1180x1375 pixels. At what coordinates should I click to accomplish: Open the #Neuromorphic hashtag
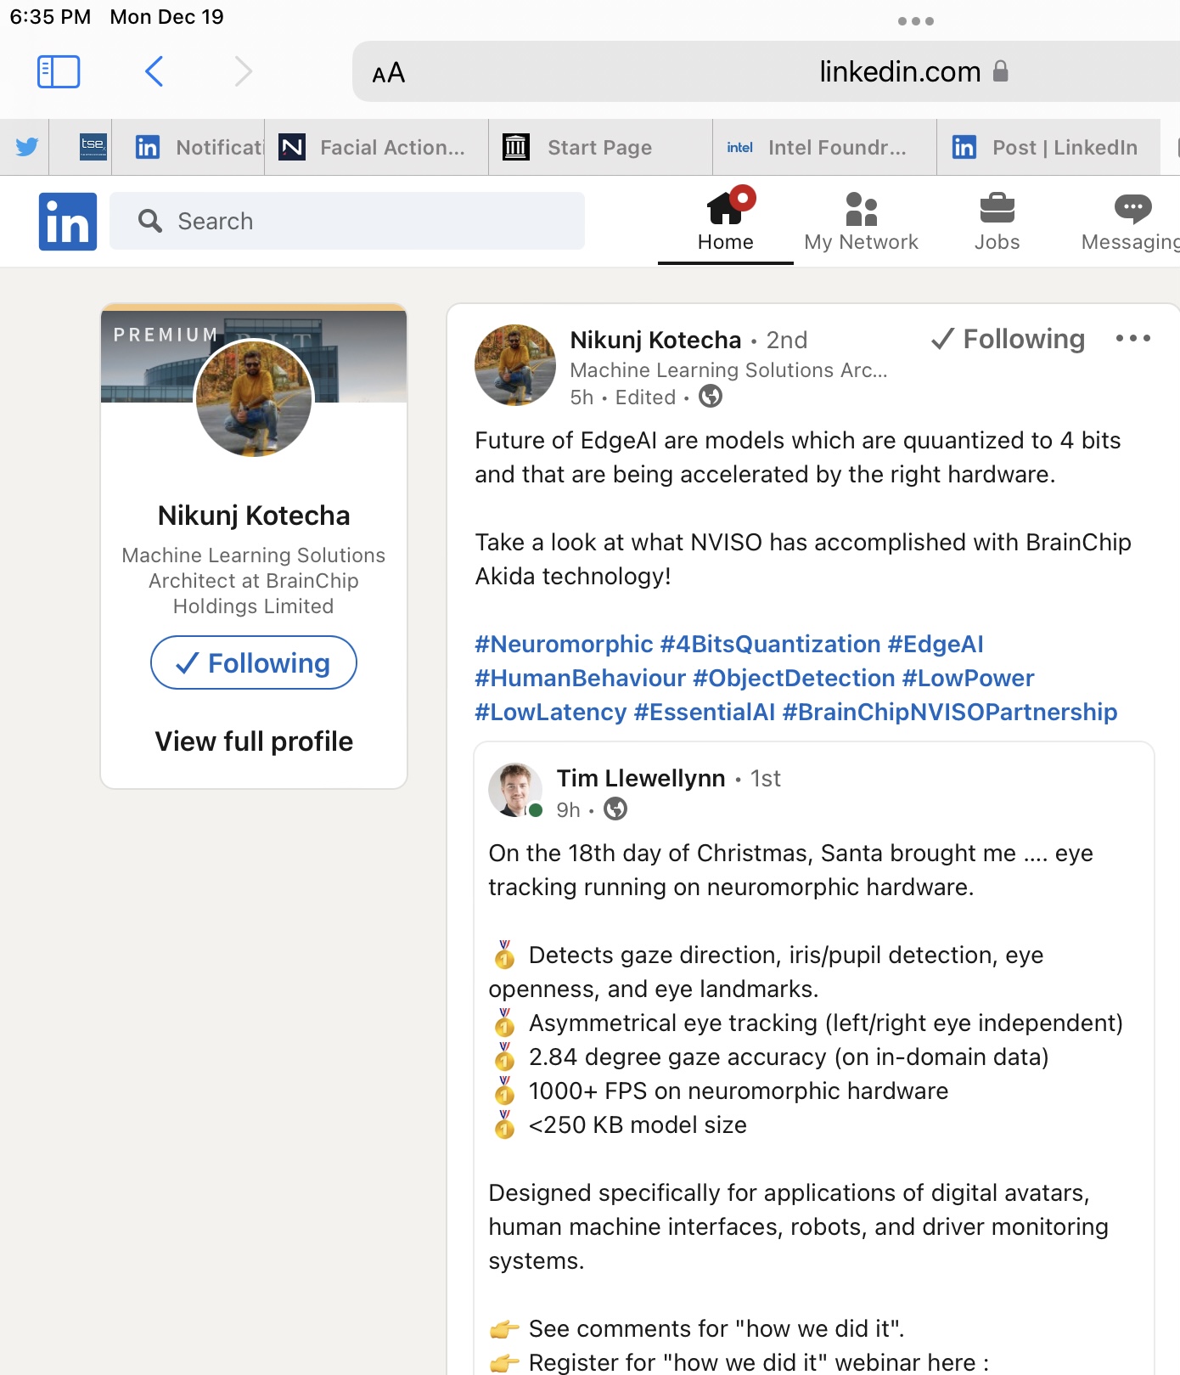coord(564,645)
